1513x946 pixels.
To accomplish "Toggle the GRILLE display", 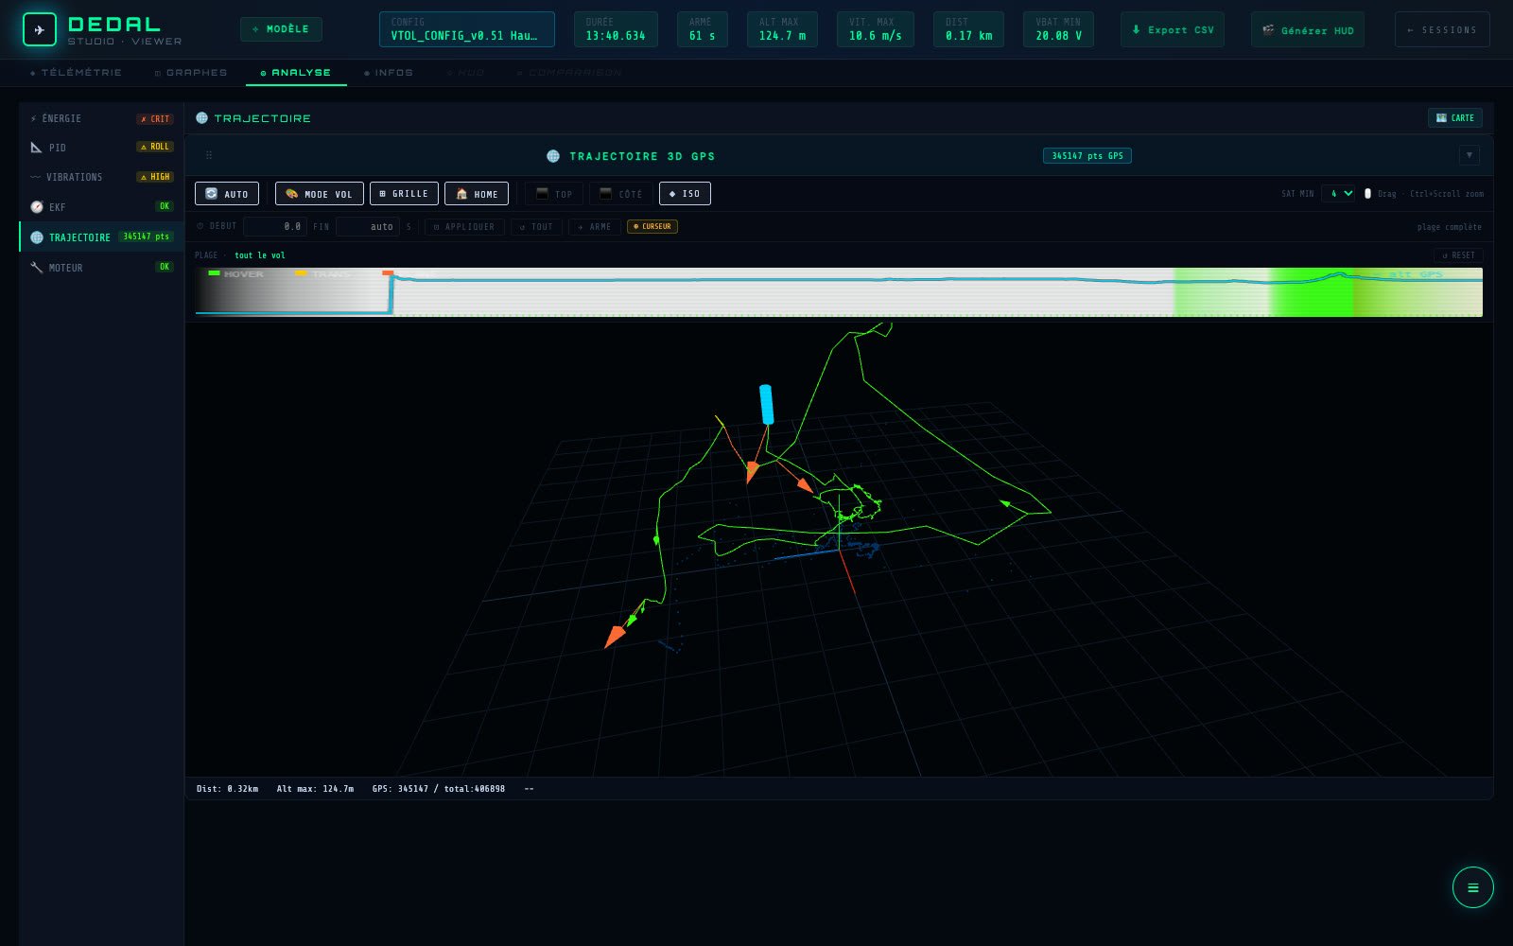I will (x=404, y=194).
